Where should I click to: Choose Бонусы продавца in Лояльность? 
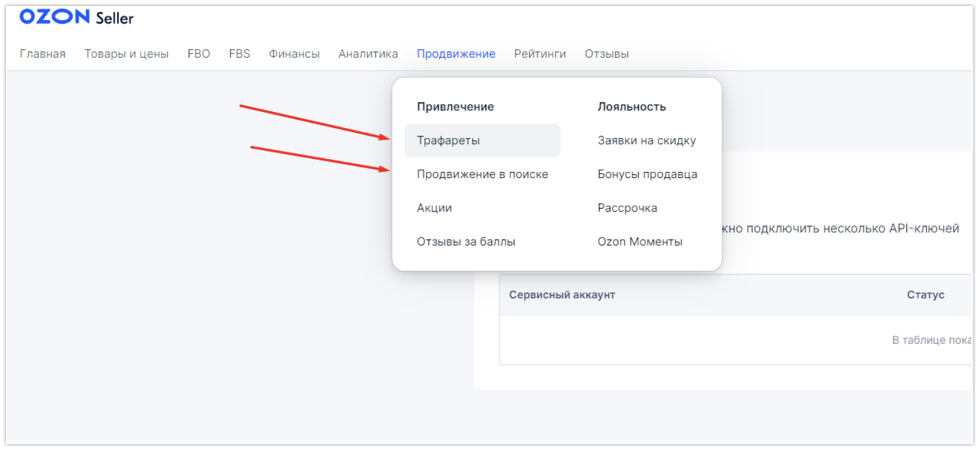coord(647,174)
